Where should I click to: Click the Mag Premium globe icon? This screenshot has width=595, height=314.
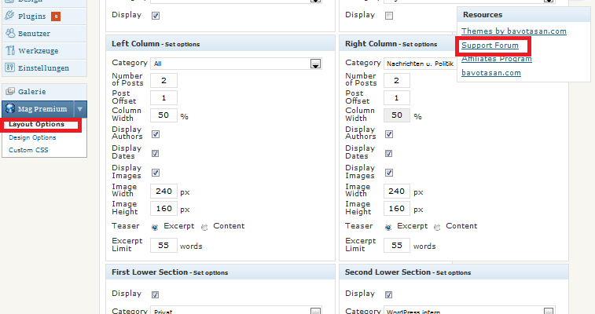coord(10,109)
